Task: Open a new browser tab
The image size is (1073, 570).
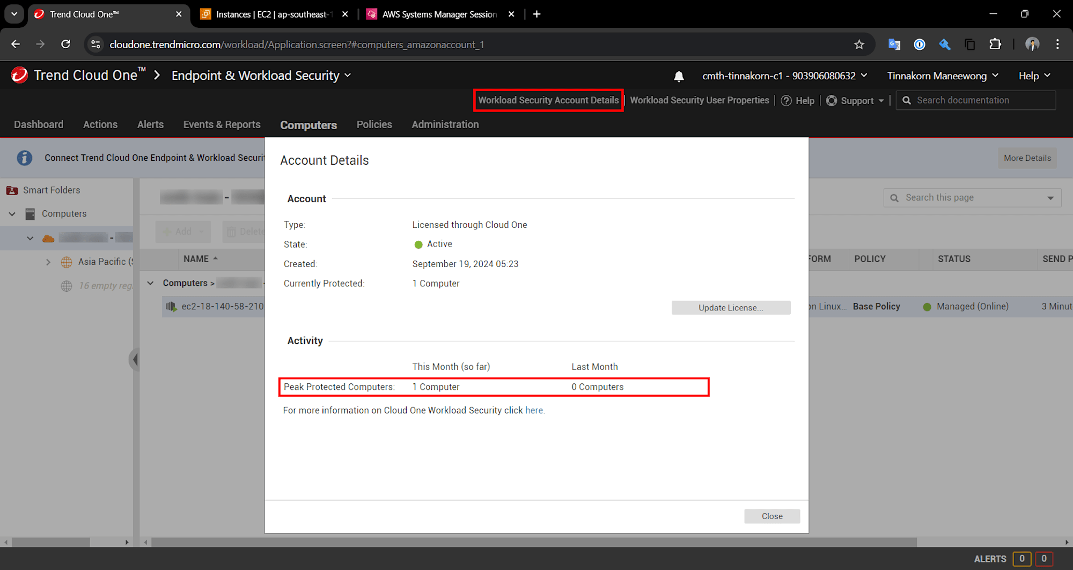Action: (536, 14)
